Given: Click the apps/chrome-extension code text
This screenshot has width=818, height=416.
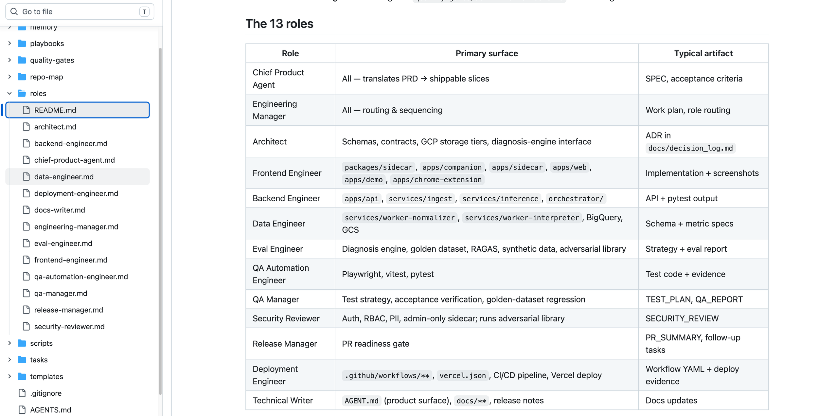Looking at the screenshot, I should (x=437, y=180).
